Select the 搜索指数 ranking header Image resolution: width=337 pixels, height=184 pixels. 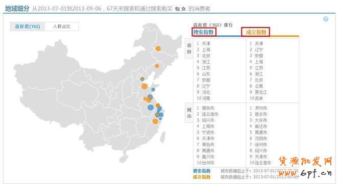204,32
